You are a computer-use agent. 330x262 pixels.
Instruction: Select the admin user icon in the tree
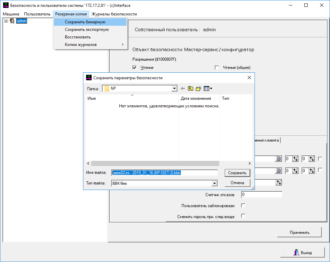click(12, 21)
